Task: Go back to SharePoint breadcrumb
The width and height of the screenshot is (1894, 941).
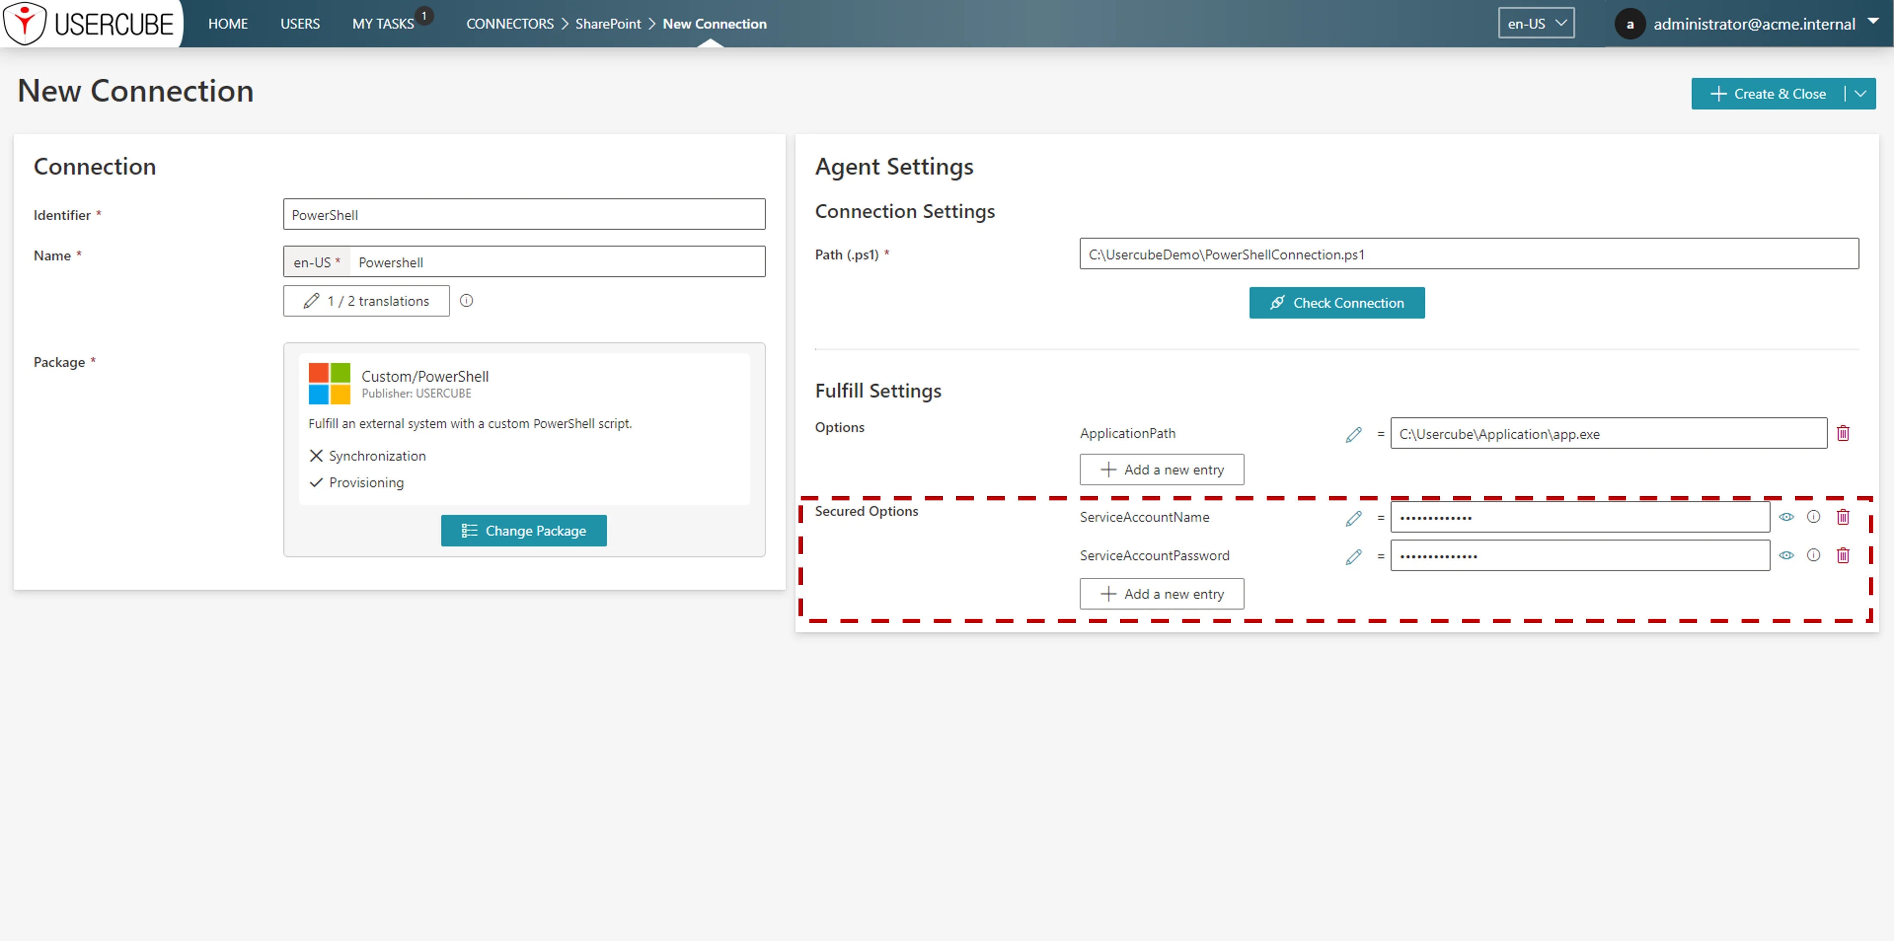Action: click(x=608, y=24)
